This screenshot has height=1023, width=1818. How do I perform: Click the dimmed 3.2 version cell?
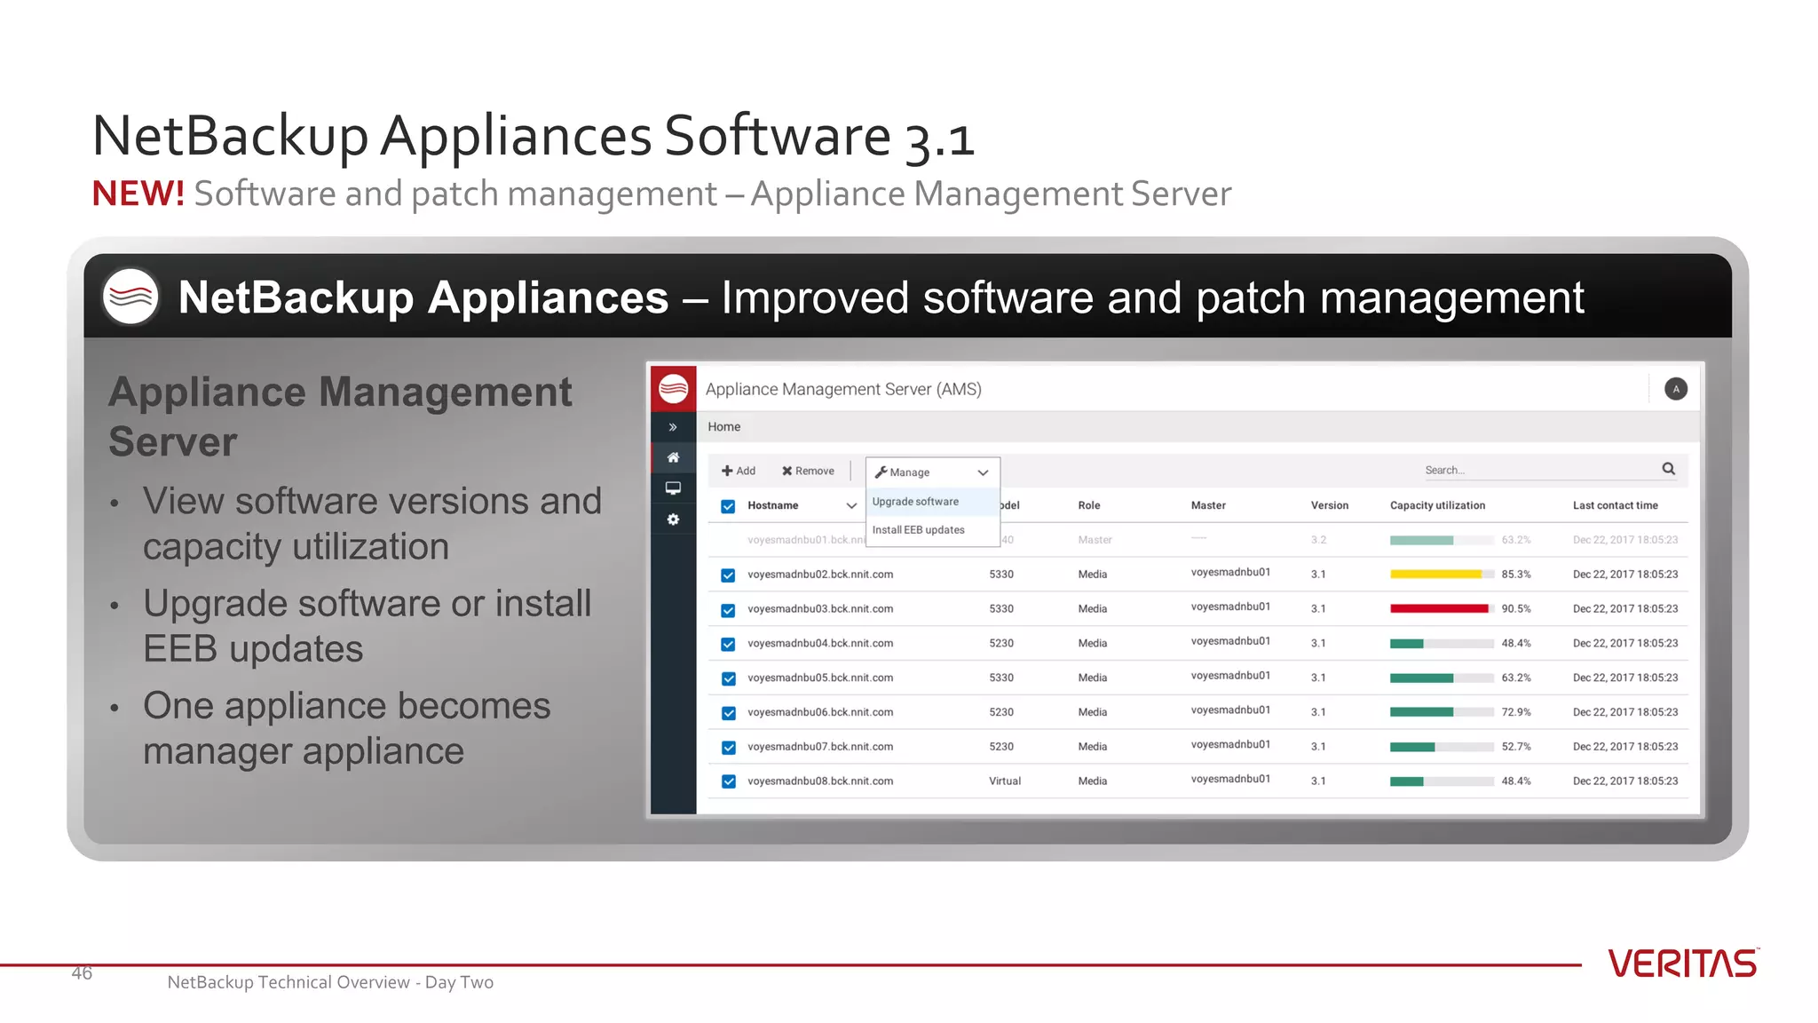click(1318, 540)
